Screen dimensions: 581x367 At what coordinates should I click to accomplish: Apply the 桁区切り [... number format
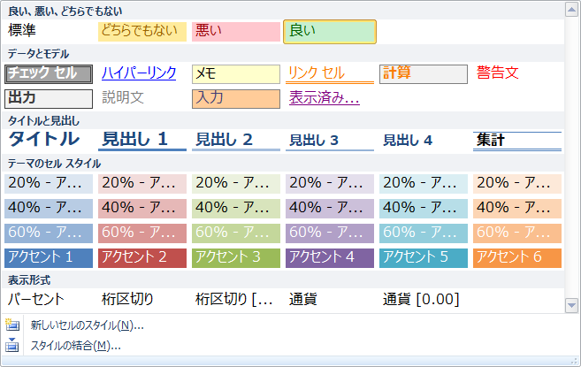click(236, 300)
